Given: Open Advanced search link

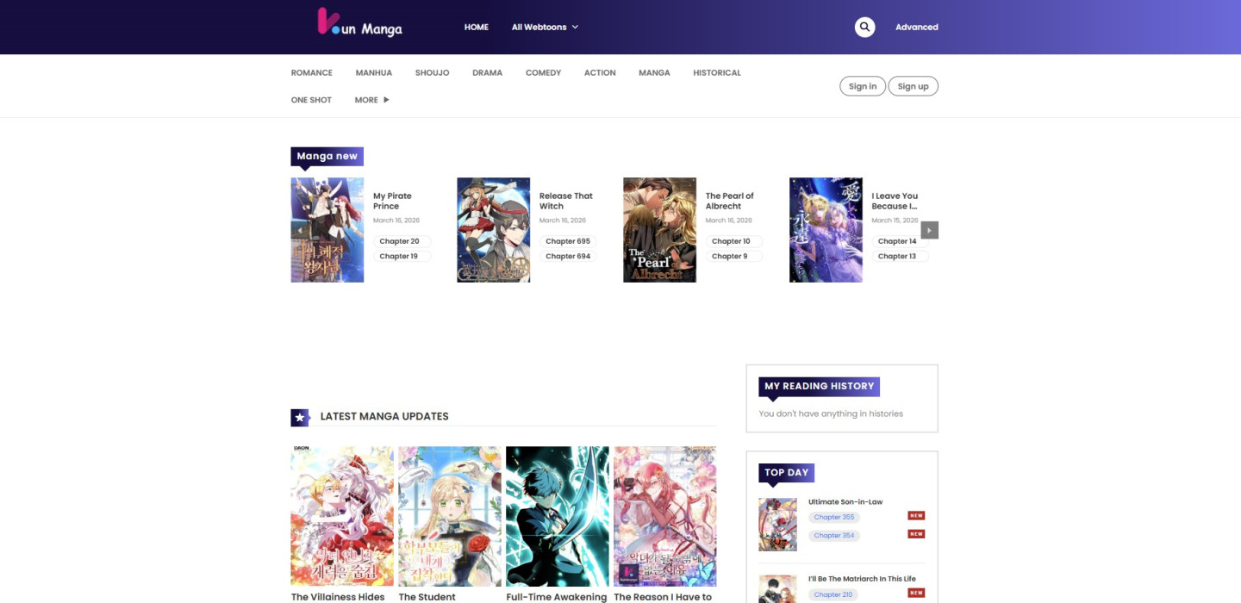Looking at the screenshot, I should (x=916, y=28).
